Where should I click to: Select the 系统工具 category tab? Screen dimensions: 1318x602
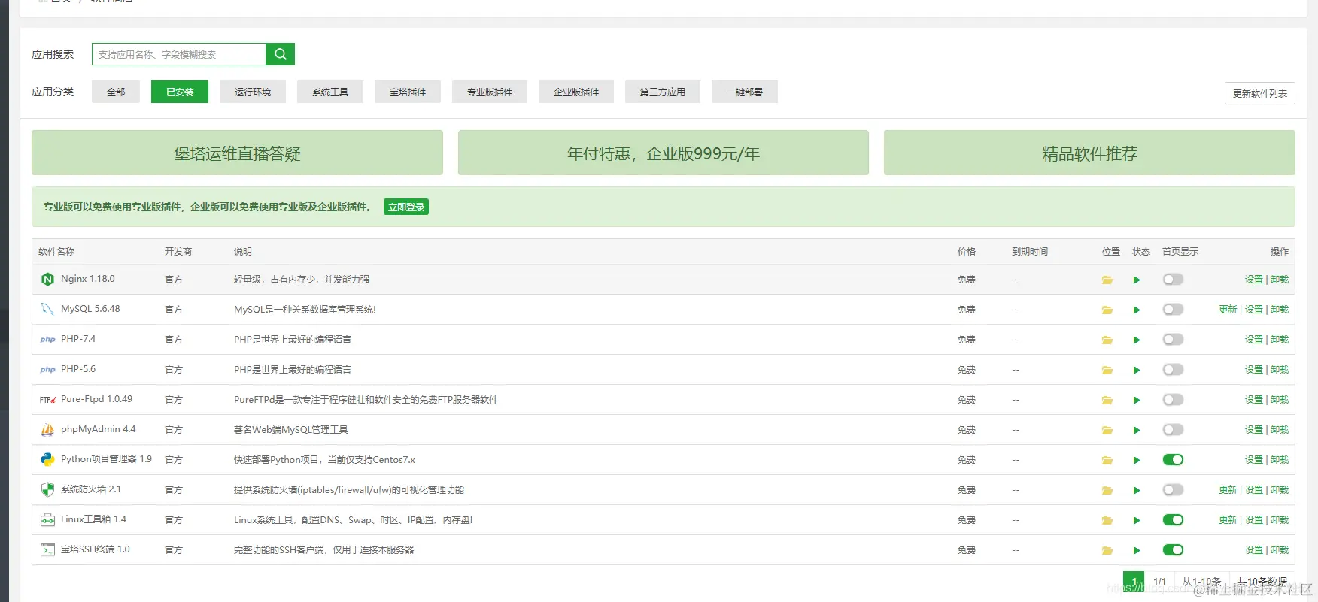coord(330,92)
